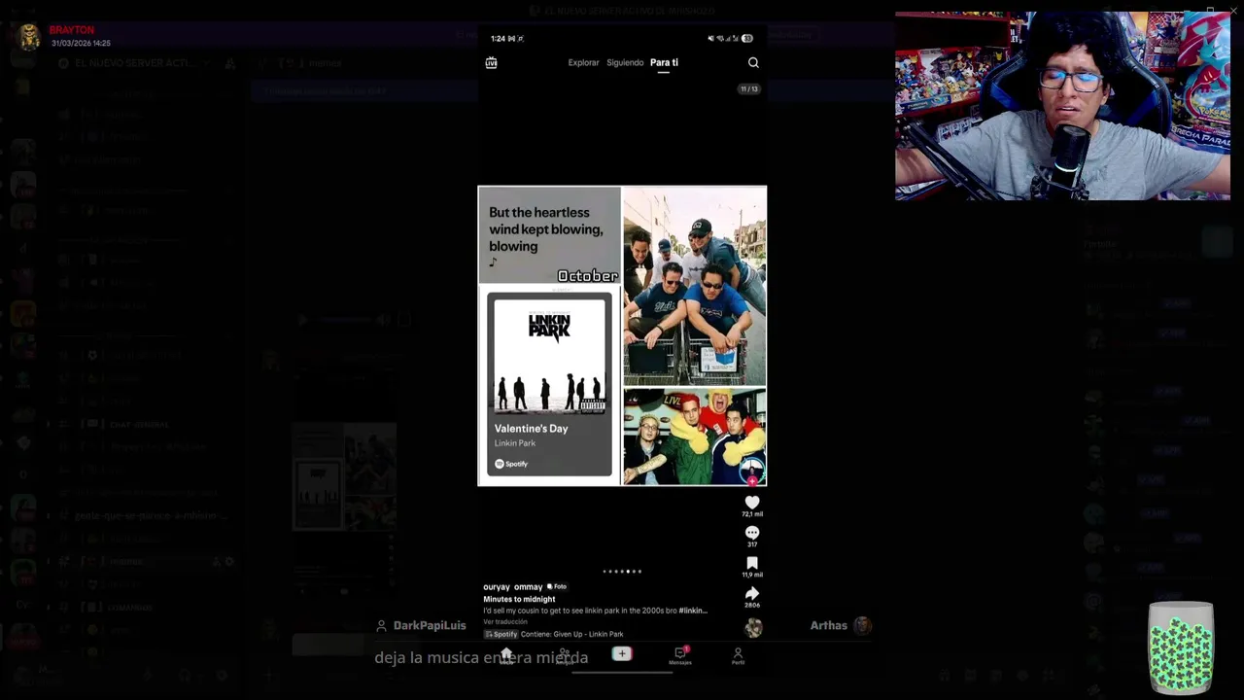The width and height of the screenshot is (1244, 700).
Task: Click the 72,1 mil likes count
Action: [x=752, y=514]
